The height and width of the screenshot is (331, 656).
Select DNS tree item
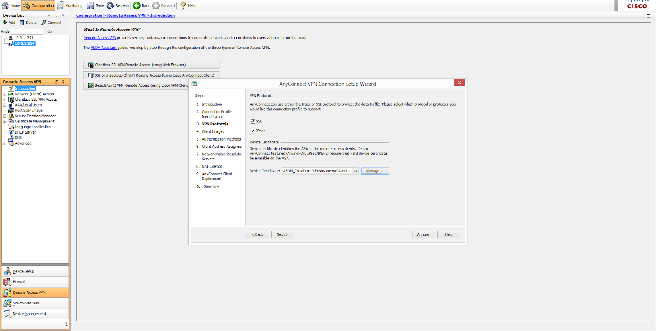[18, 138]
